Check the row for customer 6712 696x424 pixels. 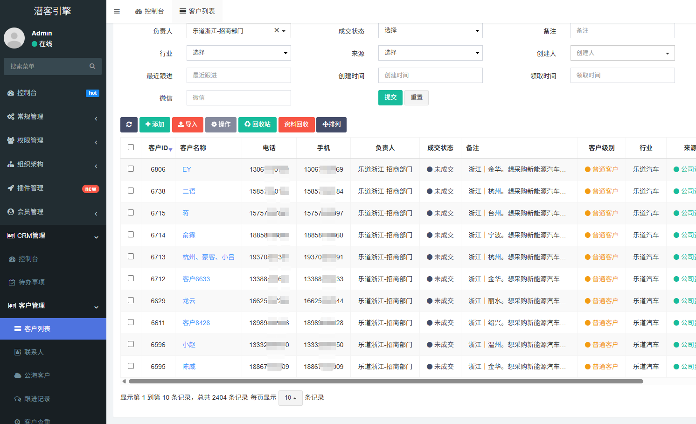(131, 278)
